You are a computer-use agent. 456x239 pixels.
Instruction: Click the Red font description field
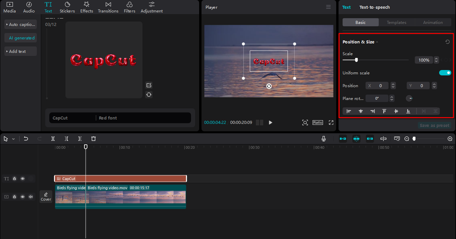click(x=144, y=118)
